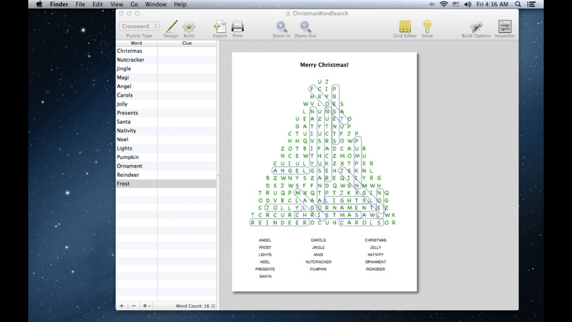Click the Design pencil icon
This screenshot has height=322, width=572.
tap(171, 26)
